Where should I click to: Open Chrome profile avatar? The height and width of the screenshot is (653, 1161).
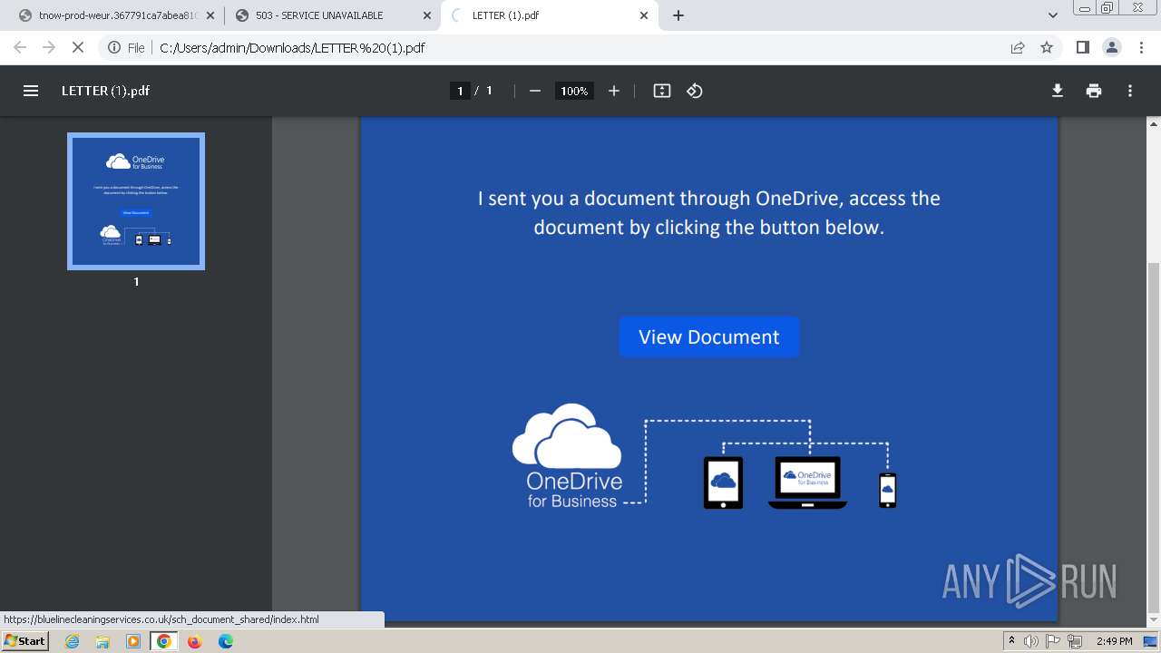coord(1111,47)
